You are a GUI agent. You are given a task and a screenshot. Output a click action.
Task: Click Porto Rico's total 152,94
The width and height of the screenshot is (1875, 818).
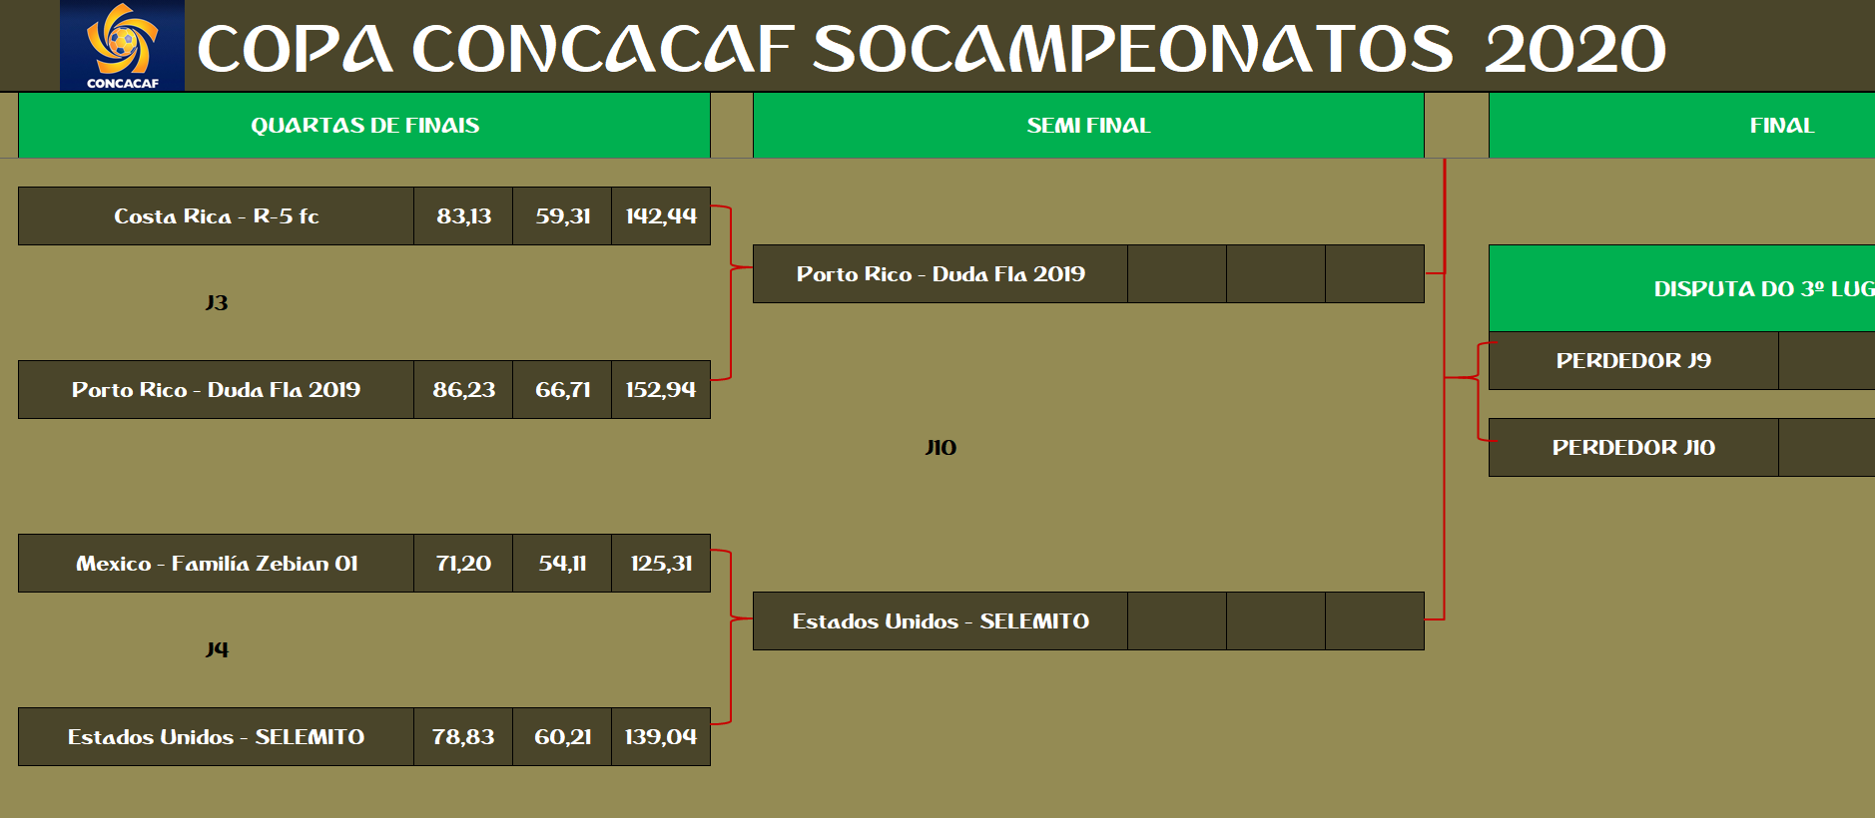point(661,390)
